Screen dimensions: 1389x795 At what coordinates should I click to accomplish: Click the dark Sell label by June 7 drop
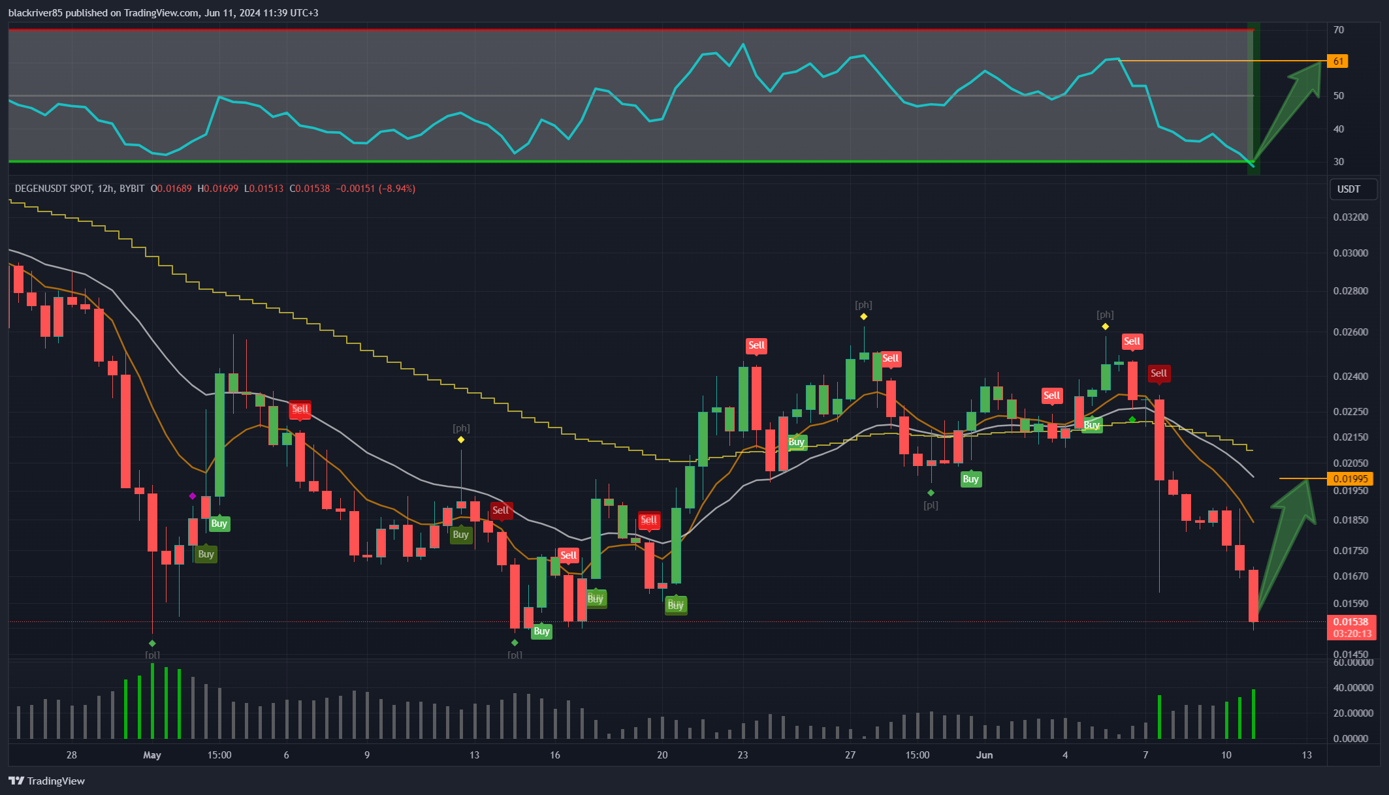click(x=1158, y=374)
